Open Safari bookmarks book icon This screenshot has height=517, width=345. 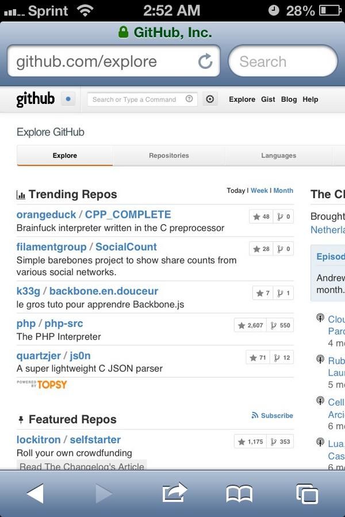tap(239, 493)
